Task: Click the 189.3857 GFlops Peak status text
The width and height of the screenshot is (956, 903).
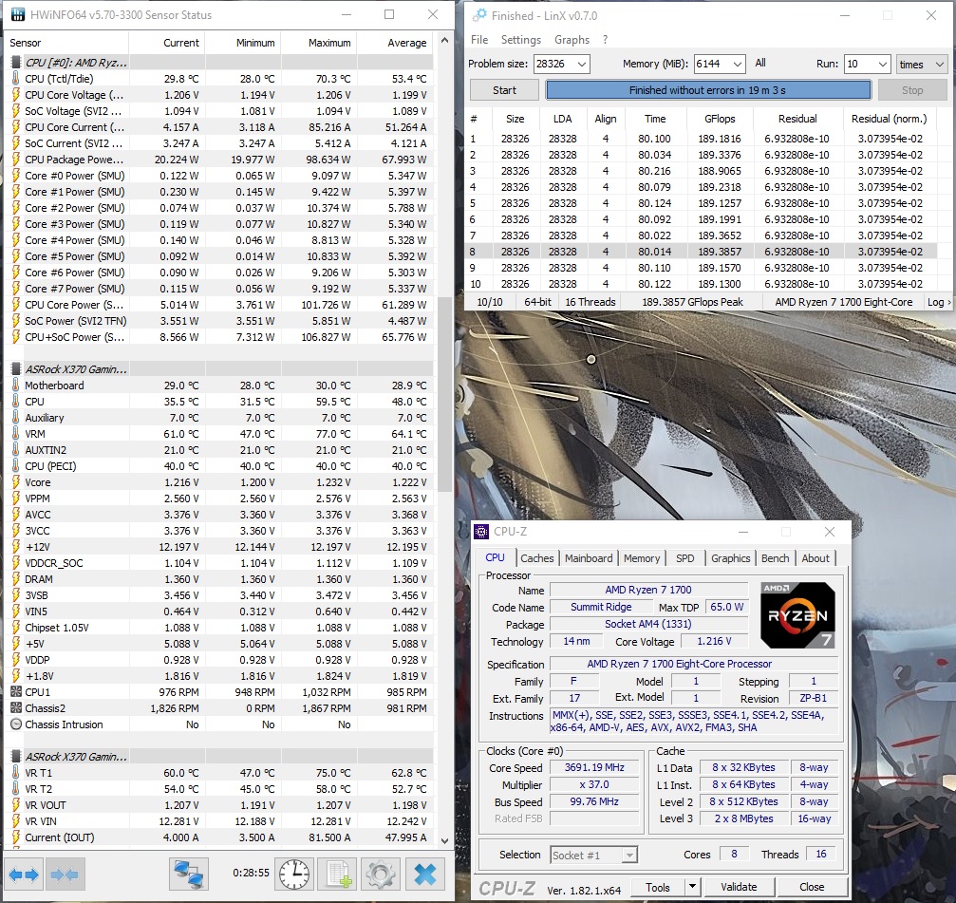Action: coord(693,302)
